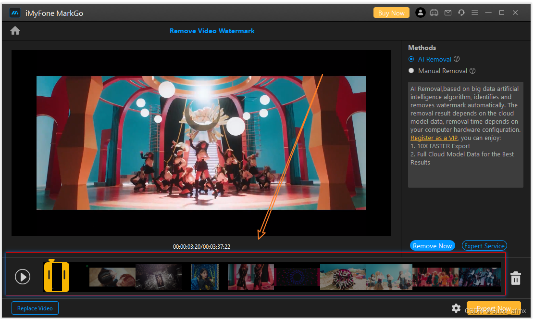Click the video preview of dancers
Image resolution: width=534 pixels, height=319 pixels.
coord(201,143)
